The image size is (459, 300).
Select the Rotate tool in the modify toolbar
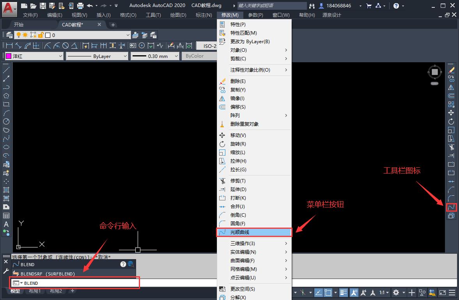pos(451,121)
